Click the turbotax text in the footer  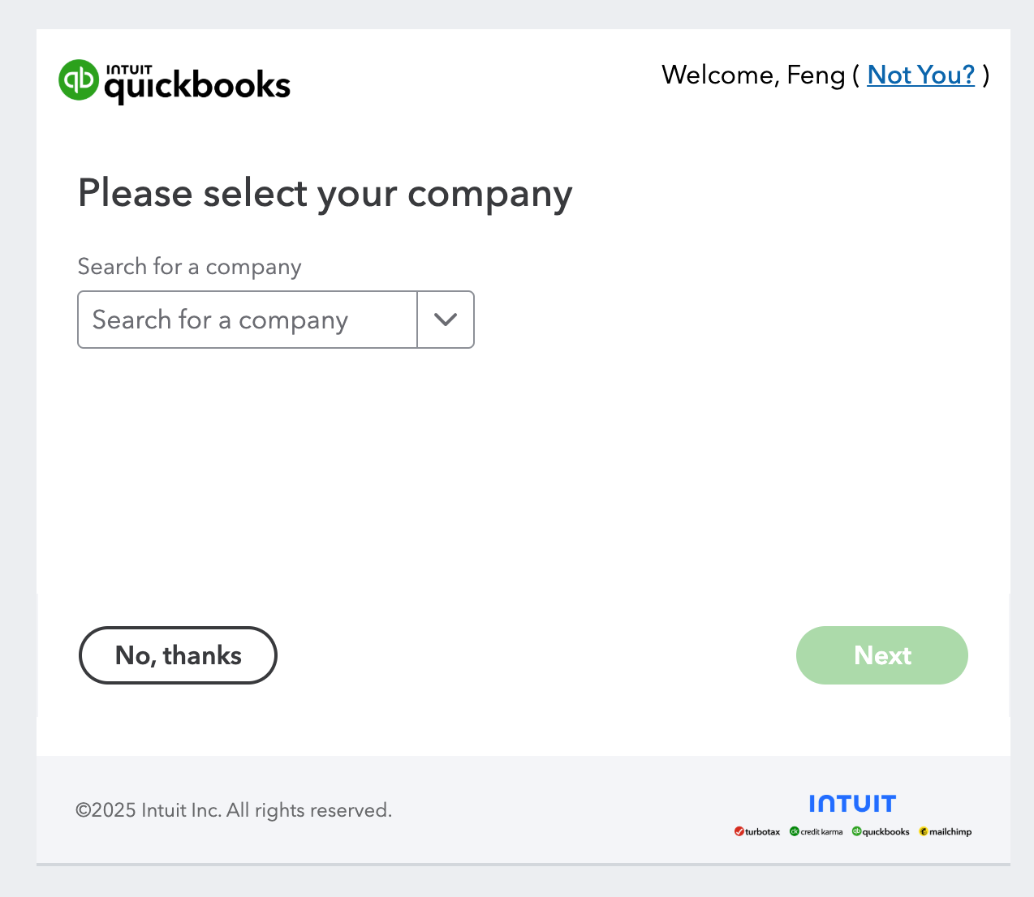763,832
